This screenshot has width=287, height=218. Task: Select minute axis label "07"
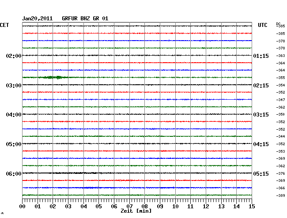click(129, 206)
